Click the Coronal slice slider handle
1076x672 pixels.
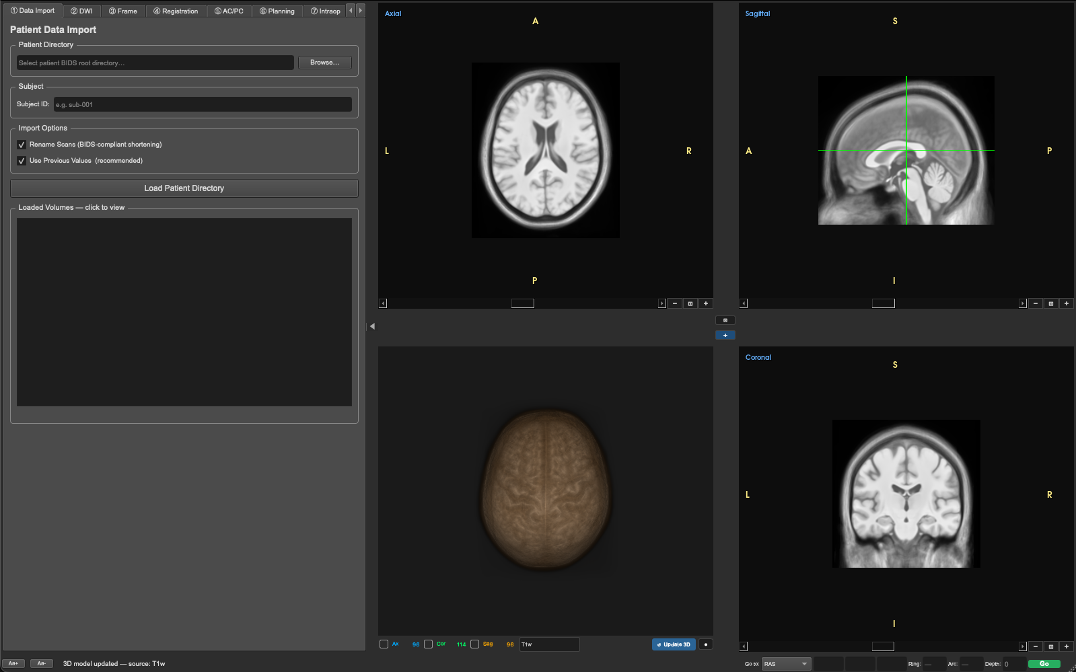[883, 646]
